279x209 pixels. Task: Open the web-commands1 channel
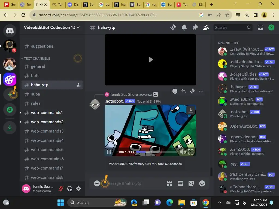pos(52,113)
